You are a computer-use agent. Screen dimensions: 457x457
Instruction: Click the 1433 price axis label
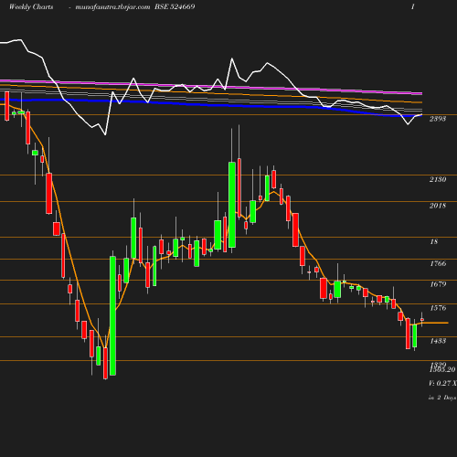coord(438,341)
